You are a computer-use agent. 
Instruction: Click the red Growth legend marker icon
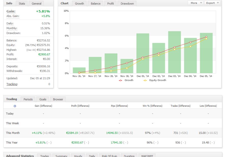[120, 80]
